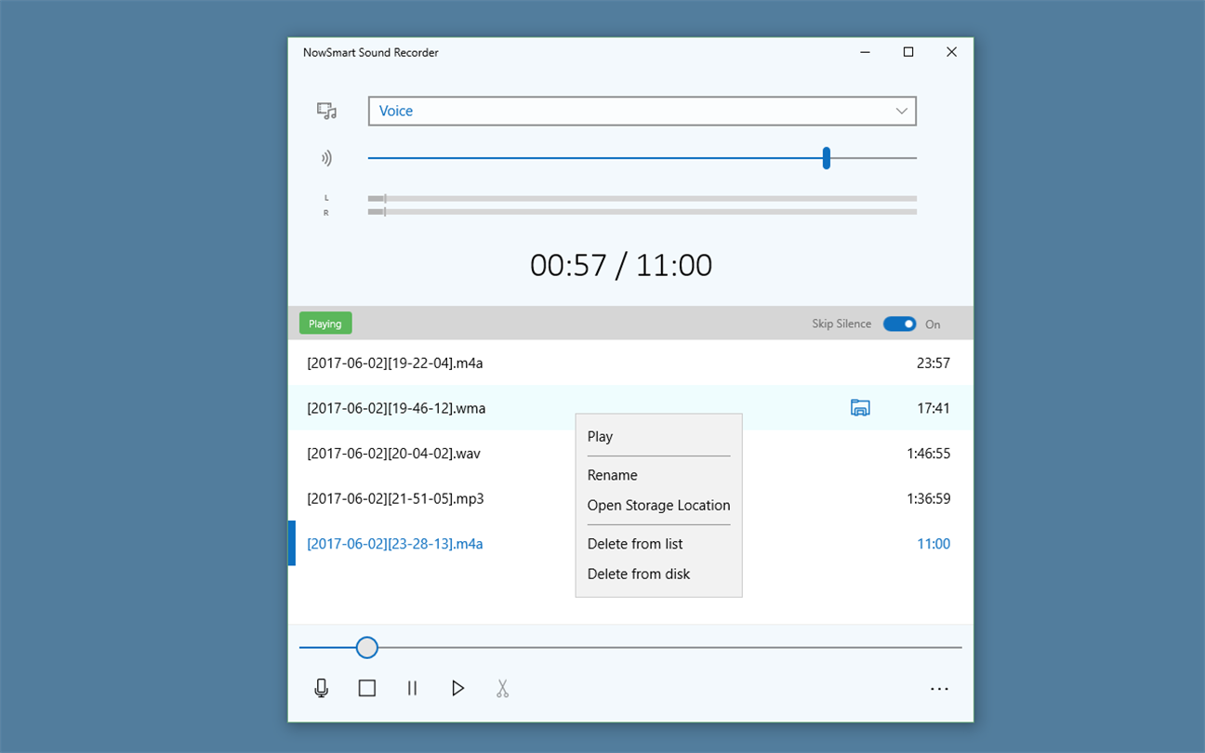Close the NowSmart Sound Recorder window
The image size is (1205, 753).
pyautogui.click(x=951, y=52)
